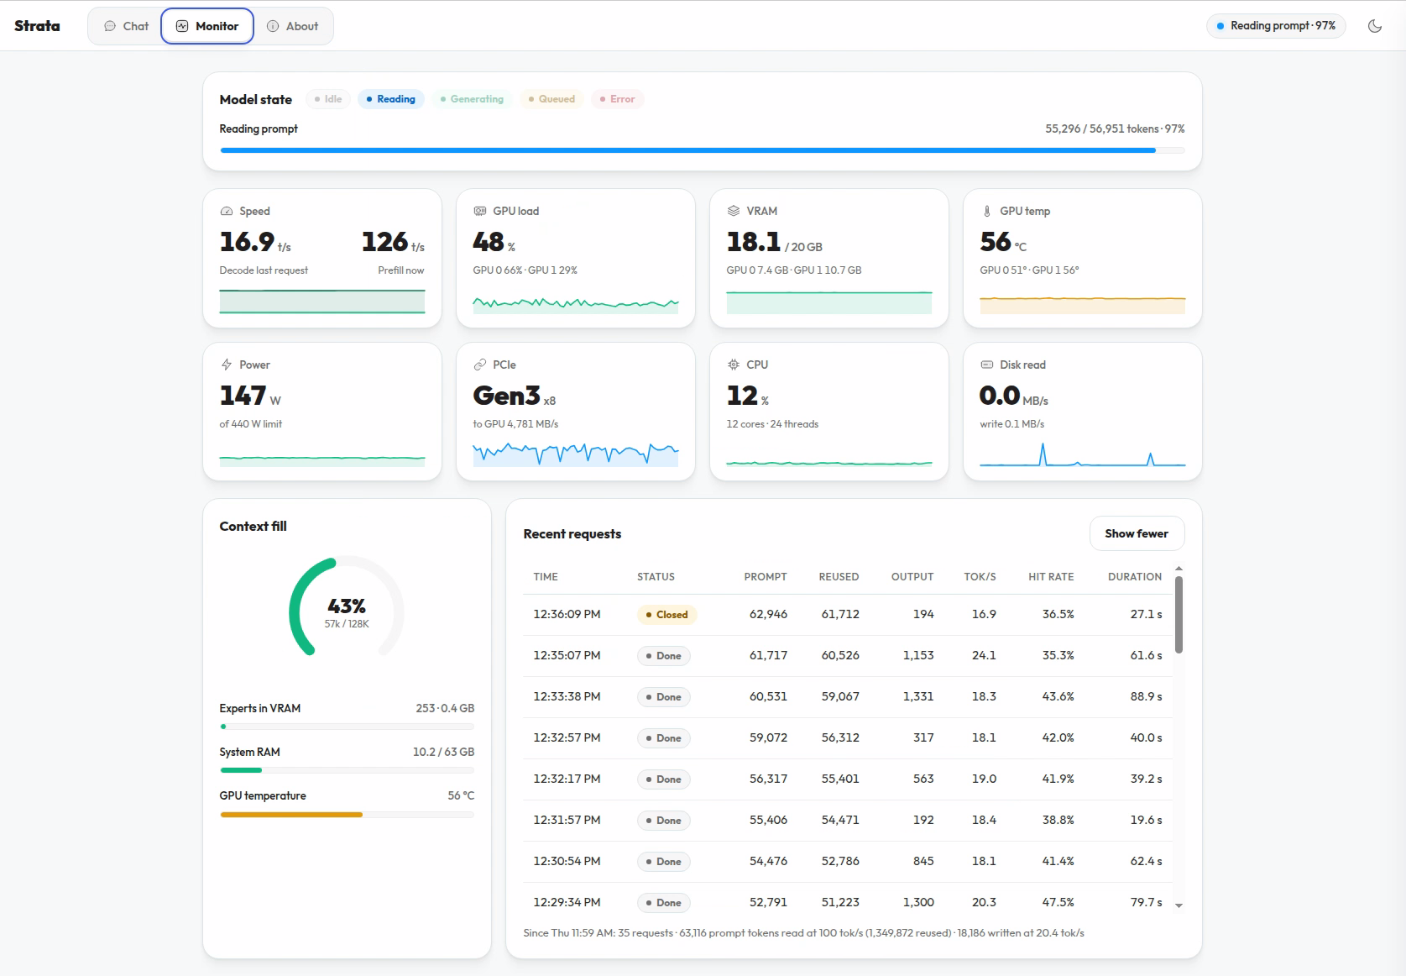Click the scrollbar up arrow in Recent requests
Screen dimensions: 1406x976
1179,569
